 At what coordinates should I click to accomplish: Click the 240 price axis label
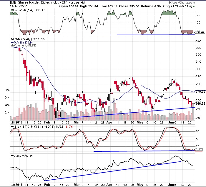(x=198, y=118)
